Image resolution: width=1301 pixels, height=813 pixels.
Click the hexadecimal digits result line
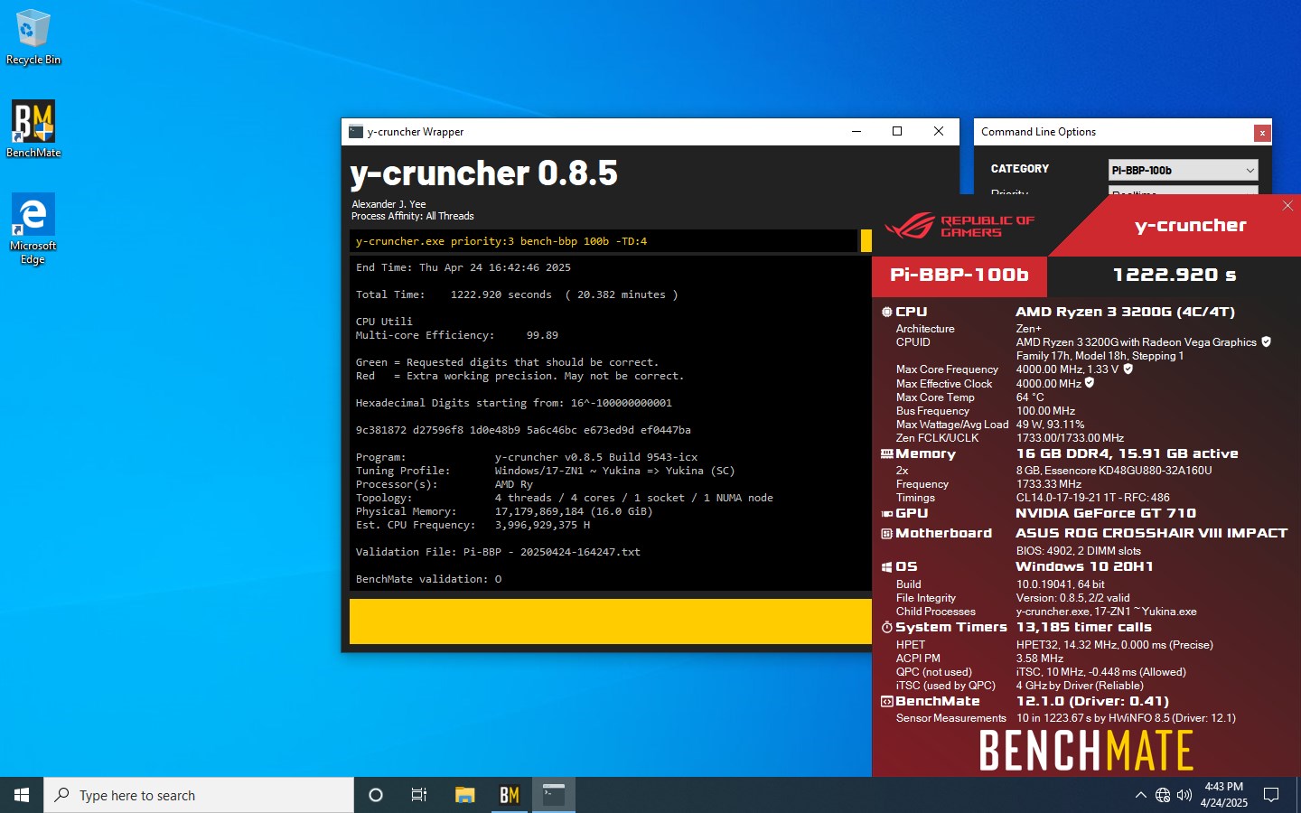523,430
